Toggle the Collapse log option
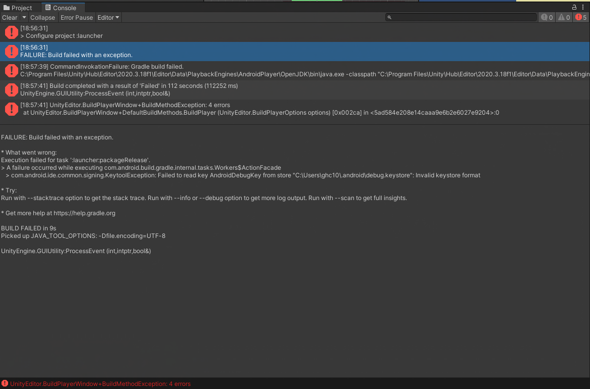This screenshot has height=389, width=590. (x=42, y=17)
